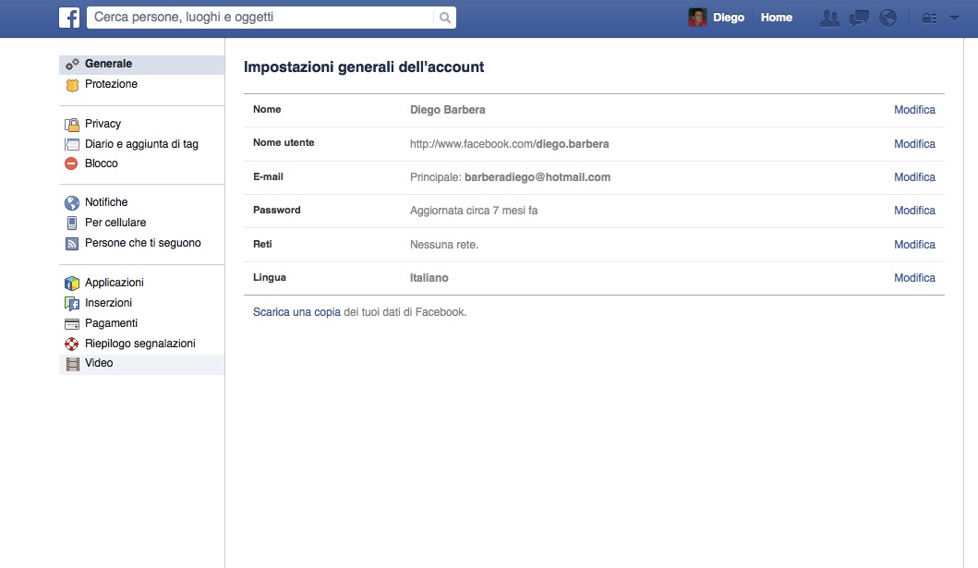Click Modifica for E-mail
Image resolution: width=978 pixels, height=568 pixels.
pyautogui.click(x=914, y=177)
